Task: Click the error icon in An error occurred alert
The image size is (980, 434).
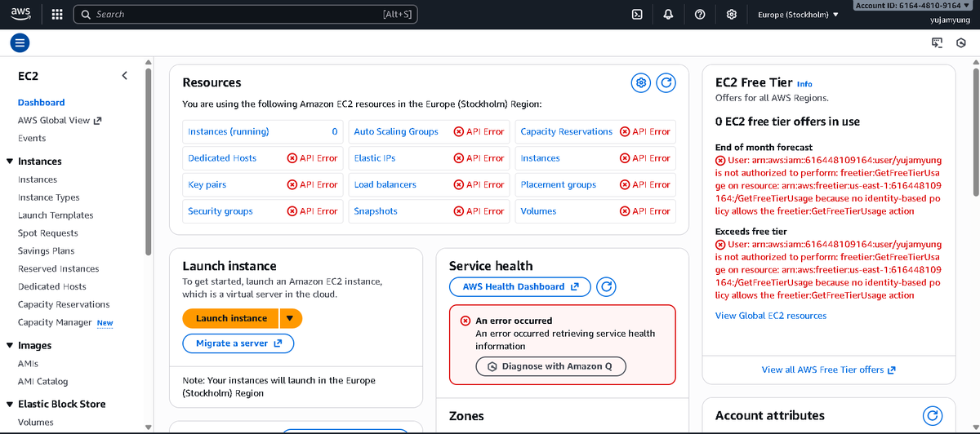Action: 465,321
